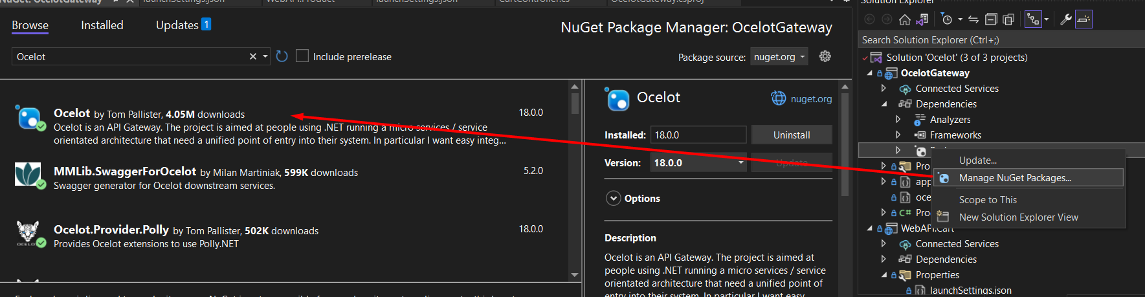Expand the Connected Services node under OcelotGateway
Screen dimensions: 1145x297
coord(884,89)
